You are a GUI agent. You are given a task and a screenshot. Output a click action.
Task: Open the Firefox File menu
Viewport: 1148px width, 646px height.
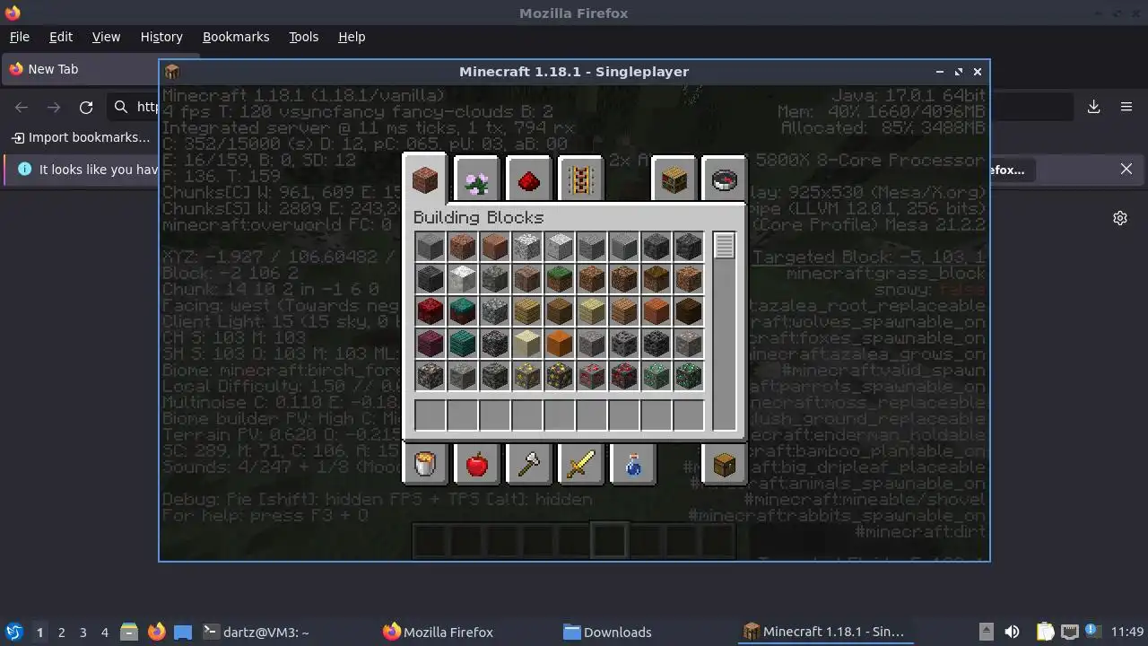20,37
